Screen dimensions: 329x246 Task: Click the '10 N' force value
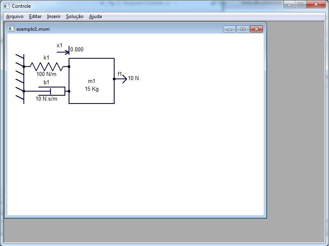133,78
